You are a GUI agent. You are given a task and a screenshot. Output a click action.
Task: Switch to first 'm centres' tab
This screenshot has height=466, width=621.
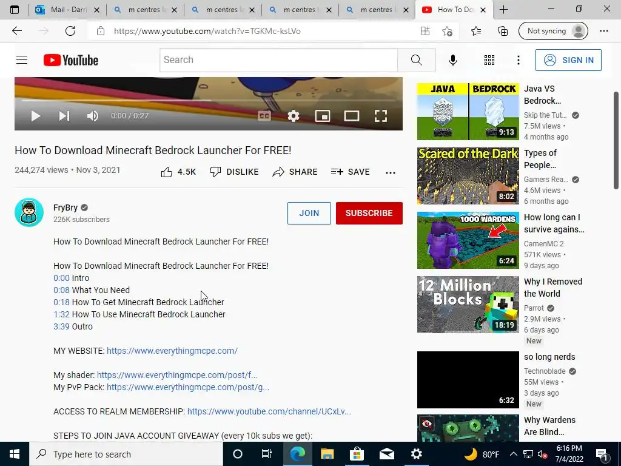tap(145, 10)
